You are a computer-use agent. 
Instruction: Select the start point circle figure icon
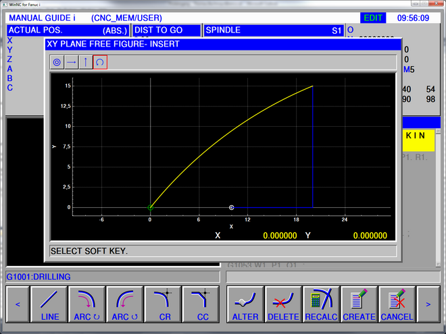pos(57,63)
